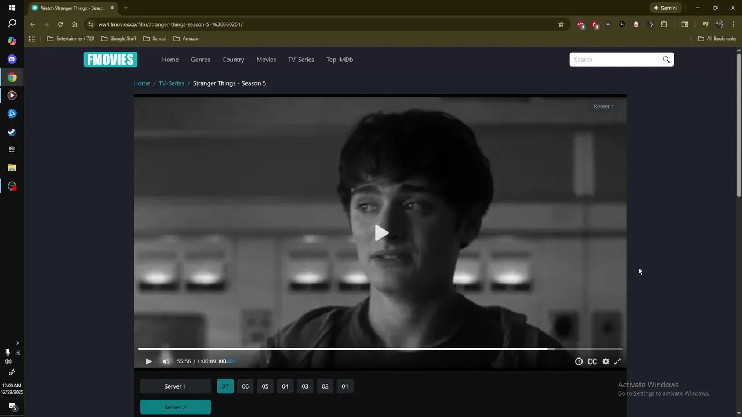Open File Explorer from the taskbar
742x417 pixels.
(x=12, y=168)
